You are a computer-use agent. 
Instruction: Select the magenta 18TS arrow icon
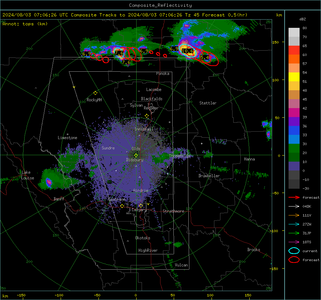point(294,242)
